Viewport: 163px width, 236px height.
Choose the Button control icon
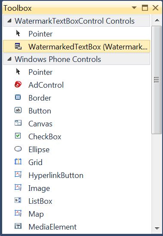pos(18,110)
